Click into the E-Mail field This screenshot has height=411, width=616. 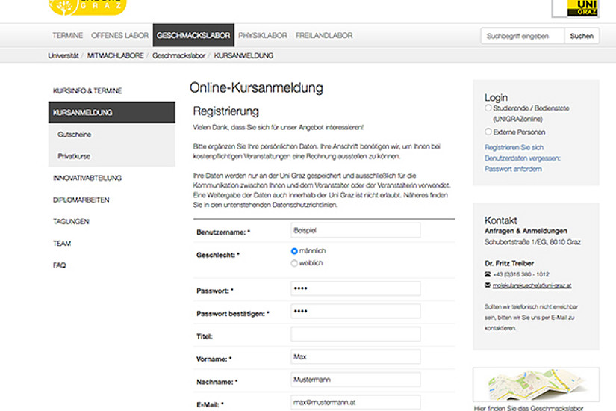click(355, 402)
